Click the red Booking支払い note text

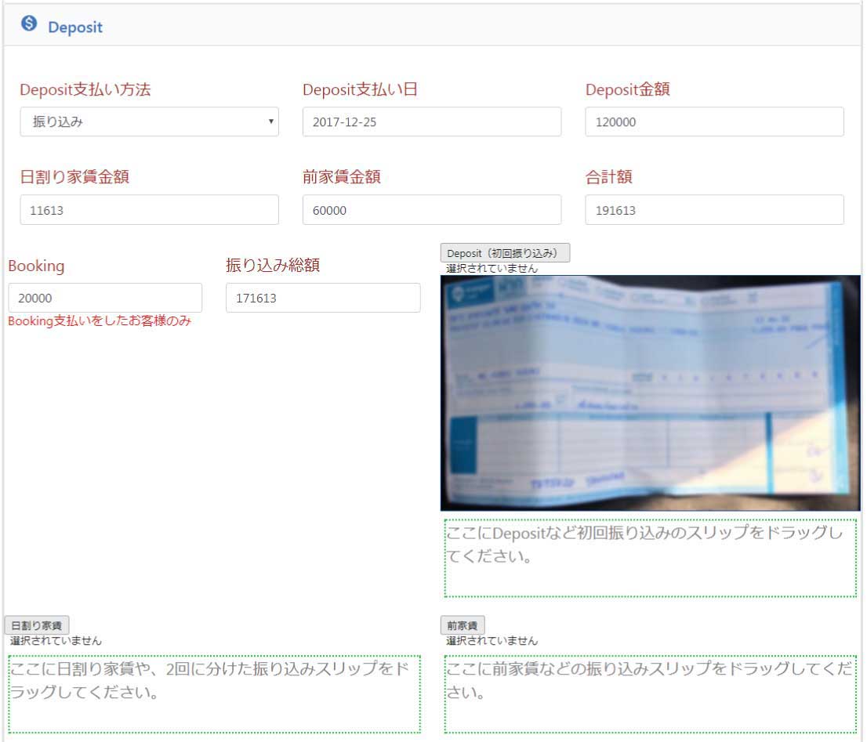click(100, 321)
